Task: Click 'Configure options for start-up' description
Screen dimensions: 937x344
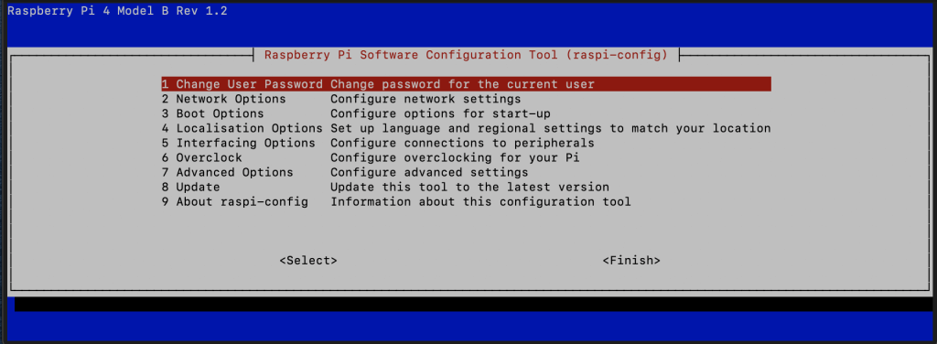Action: pyautogui.click(x=440, y=113)
